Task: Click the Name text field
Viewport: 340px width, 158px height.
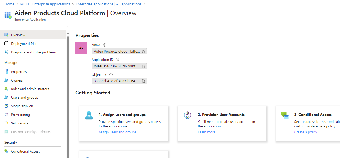Action: [x=119, y=52]
